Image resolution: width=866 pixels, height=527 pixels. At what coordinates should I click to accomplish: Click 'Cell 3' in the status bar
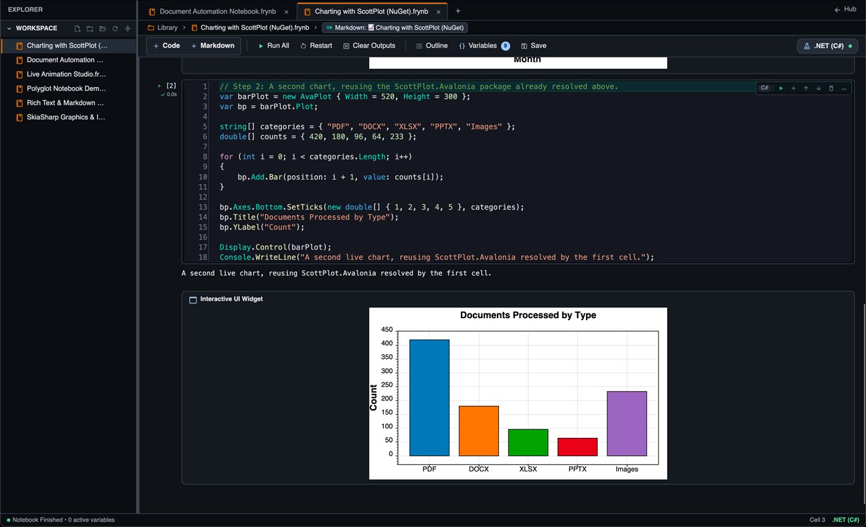point(817,520)
